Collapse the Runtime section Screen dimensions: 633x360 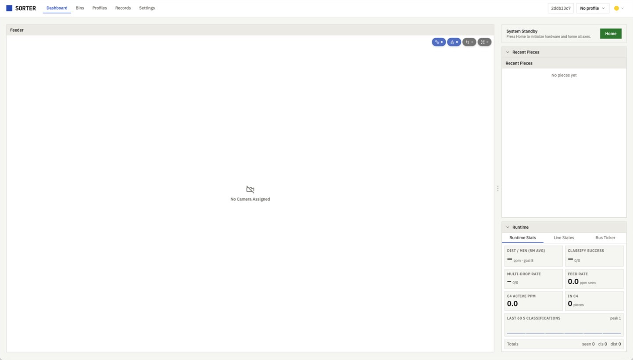click(508, 227)
